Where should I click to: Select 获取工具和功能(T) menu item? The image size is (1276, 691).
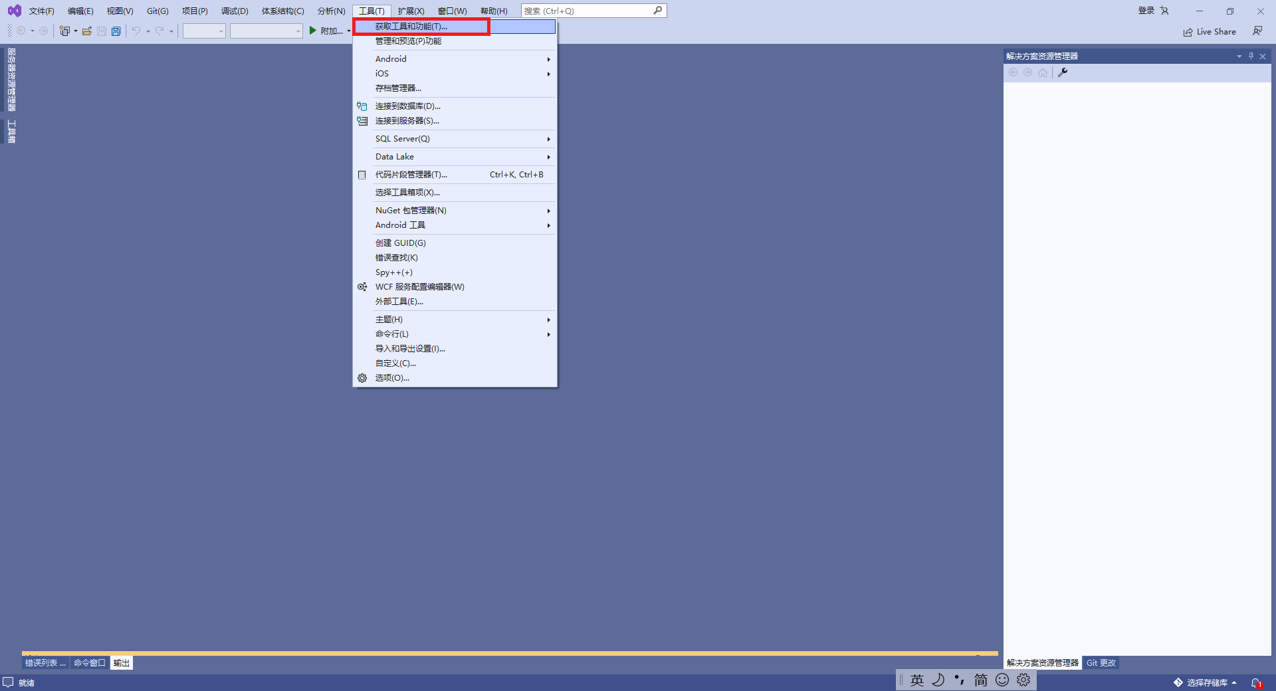pyautogui.click(x=455, y=27)
